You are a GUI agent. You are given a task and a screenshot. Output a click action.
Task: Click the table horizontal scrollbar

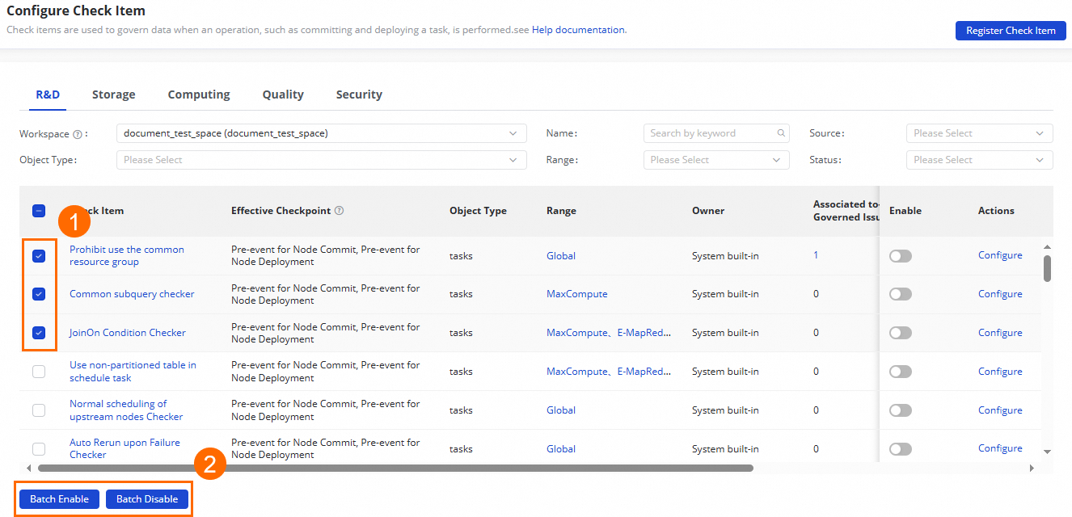(x=395, y=468)
